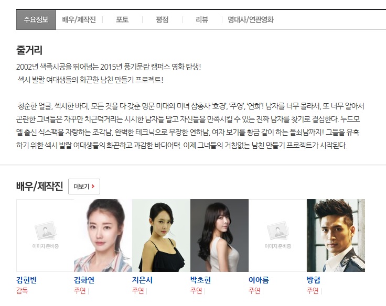Click the 방협 name link
The image size is (386, 306).
pos(314,280)
